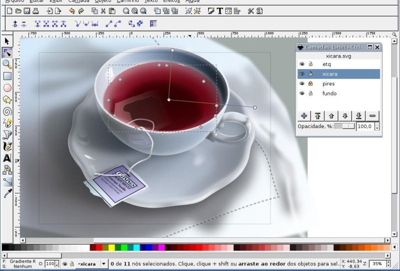This screenshot has height=271, width=400.
Task: Select the Bezier pen tool
Action: tap(7, 134)
